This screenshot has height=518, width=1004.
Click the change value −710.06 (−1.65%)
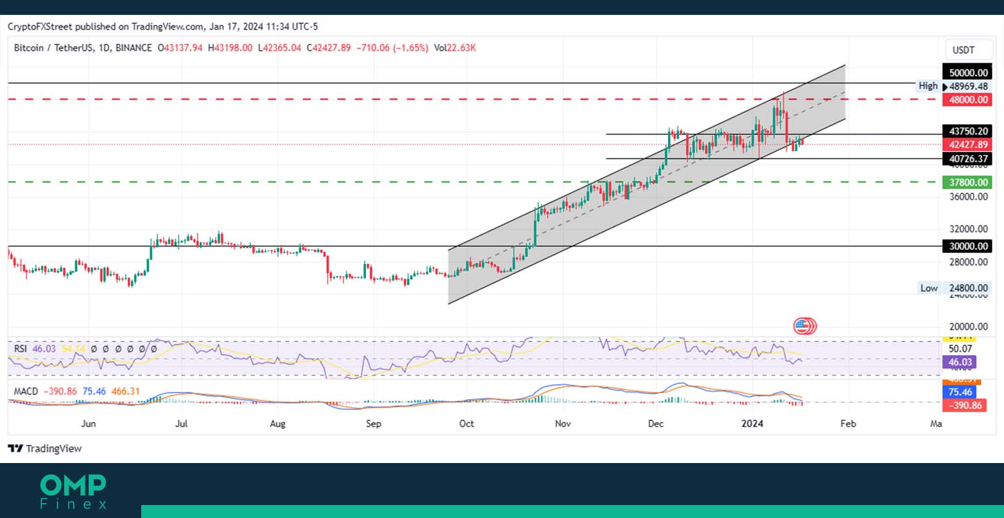(x=393, y=48)
